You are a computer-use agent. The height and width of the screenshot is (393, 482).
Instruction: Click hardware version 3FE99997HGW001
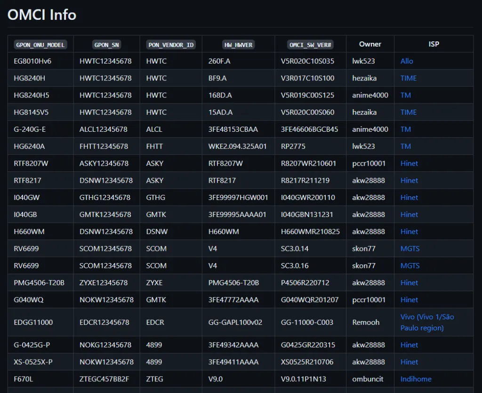(x=238, y=198)
